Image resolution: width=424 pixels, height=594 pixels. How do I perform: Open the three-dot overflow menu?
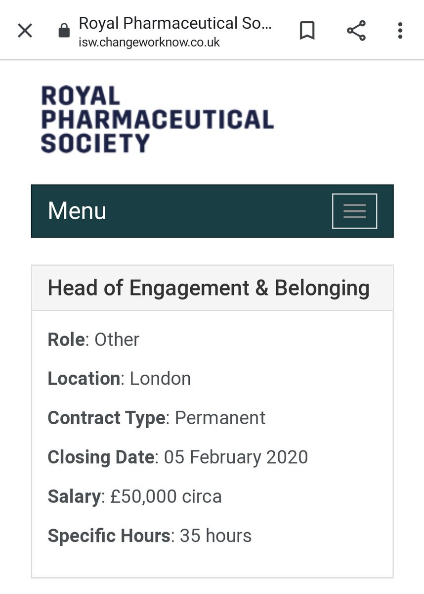400,31
